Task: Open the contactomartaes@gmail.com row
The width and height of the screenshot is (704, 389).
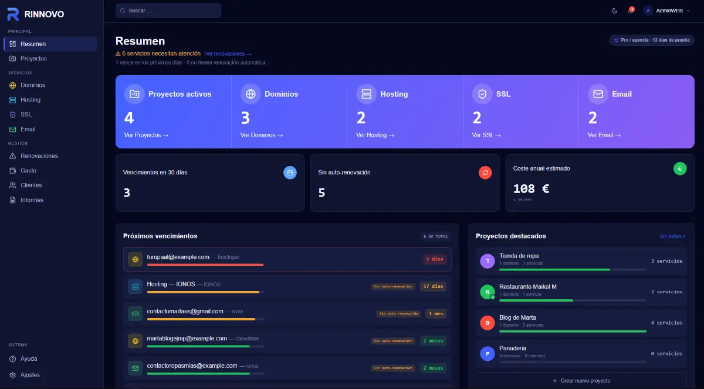Action: coord(287,314)
